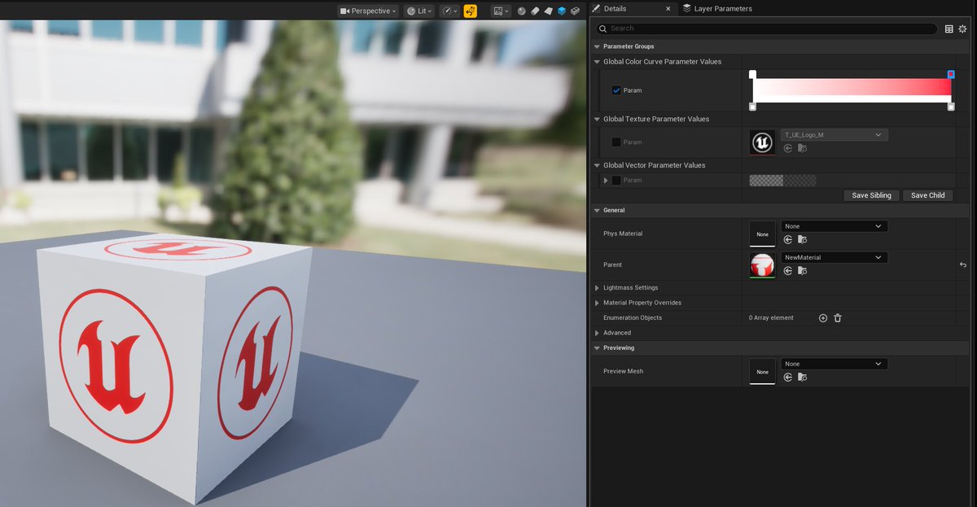Use selected asset for Parent

point(788,271)
